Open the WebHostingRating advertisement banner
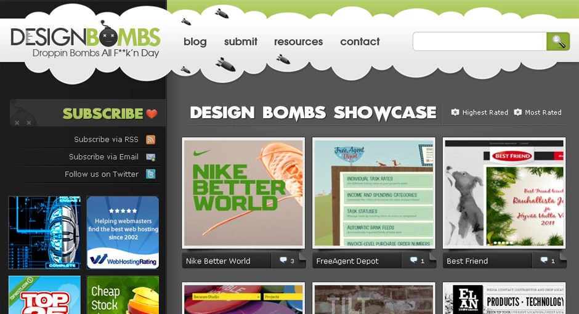Screen dimensions: 579x314 point(123,233)
